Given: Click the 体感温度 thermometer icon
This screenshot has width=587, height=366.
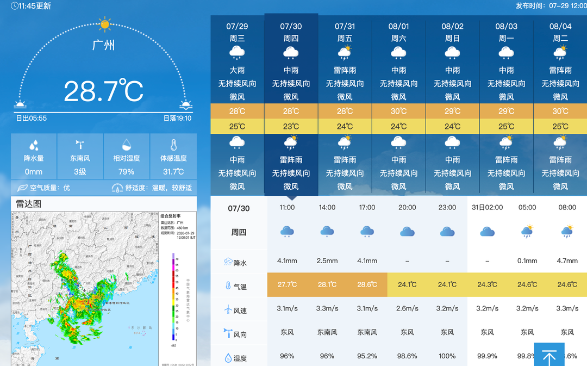Looking at the screenshot, I should point(173,145).
